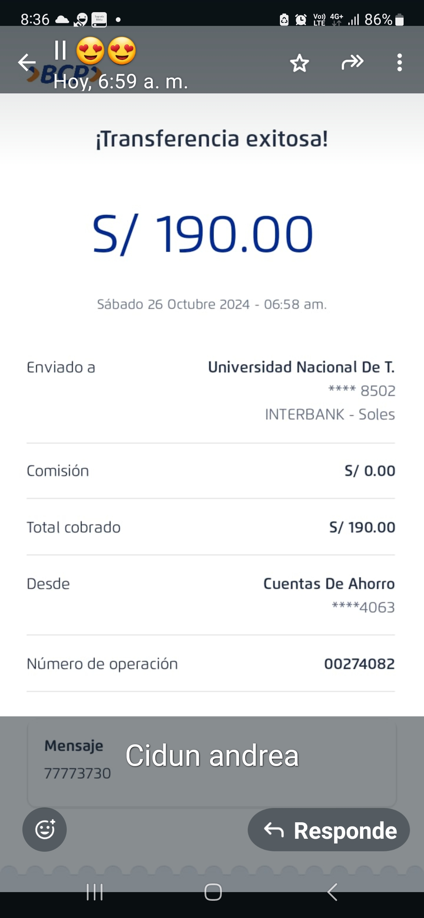Tap the sender name with heart-eyes emojis
424x918 pixels.
click(95, 51)
